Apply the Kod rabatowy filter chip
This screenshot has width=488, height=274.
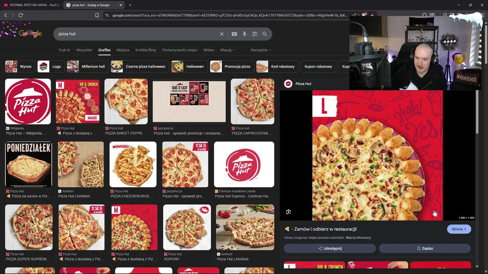(x=277, y=66)
